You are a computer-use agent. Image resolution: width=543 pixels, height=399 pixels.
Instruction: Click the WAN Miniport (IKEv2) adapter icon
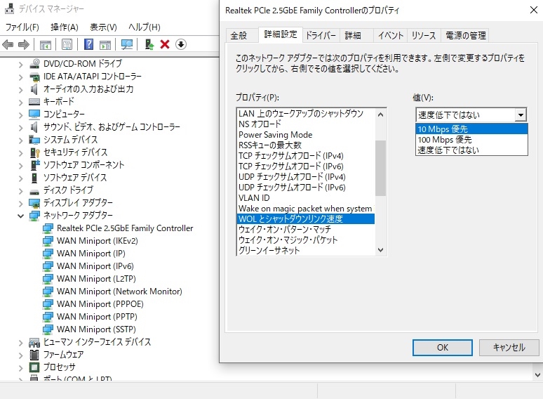pyautogui.click(x=48, y=240)
